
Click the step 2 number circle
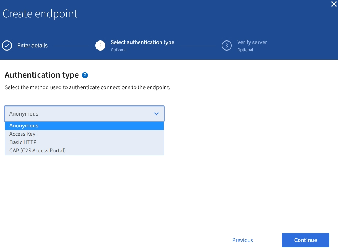[100, 46]
